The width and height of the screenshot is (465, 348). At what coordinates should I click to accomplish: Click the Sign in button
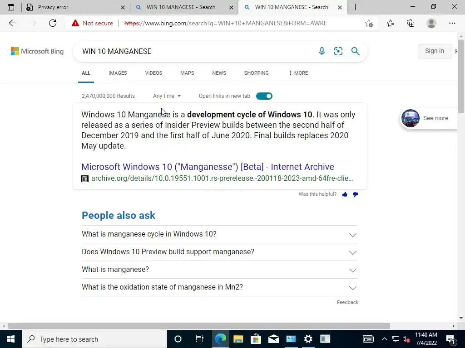tap(435, 51)
